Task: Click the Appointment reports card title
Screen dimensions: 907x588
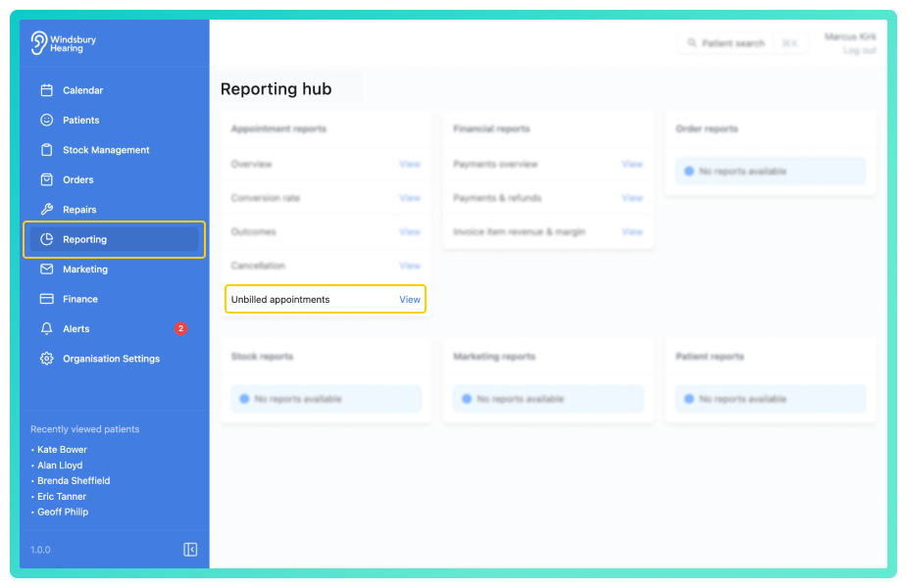Action: coord(278,129)
